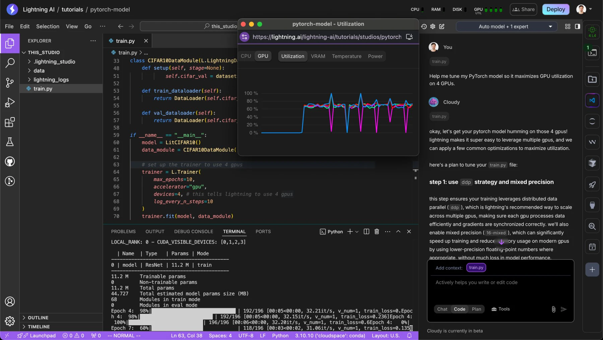Open the Selection menu
This screenshot has height=340, width=603.
click(x=48, y=26)
